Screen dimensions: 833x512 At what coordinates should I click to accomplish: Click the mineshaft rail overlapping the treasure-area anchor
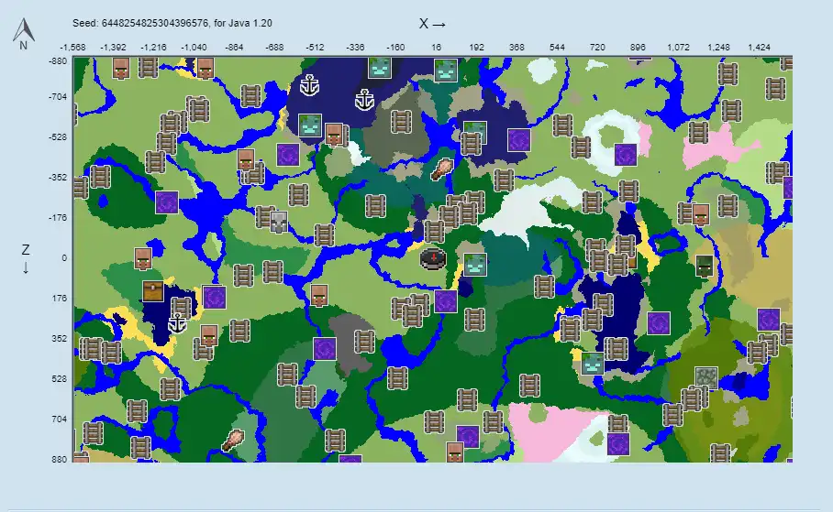181,309
